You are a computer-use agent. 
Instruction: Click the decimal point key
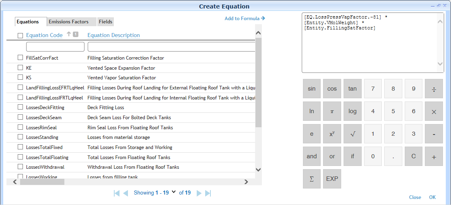[393, 156]
